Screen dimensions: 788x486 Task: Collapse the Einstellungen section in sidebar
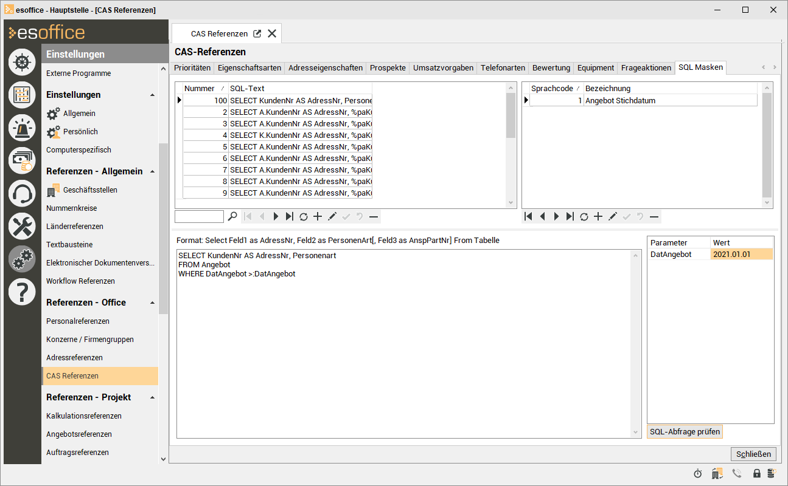152,95
